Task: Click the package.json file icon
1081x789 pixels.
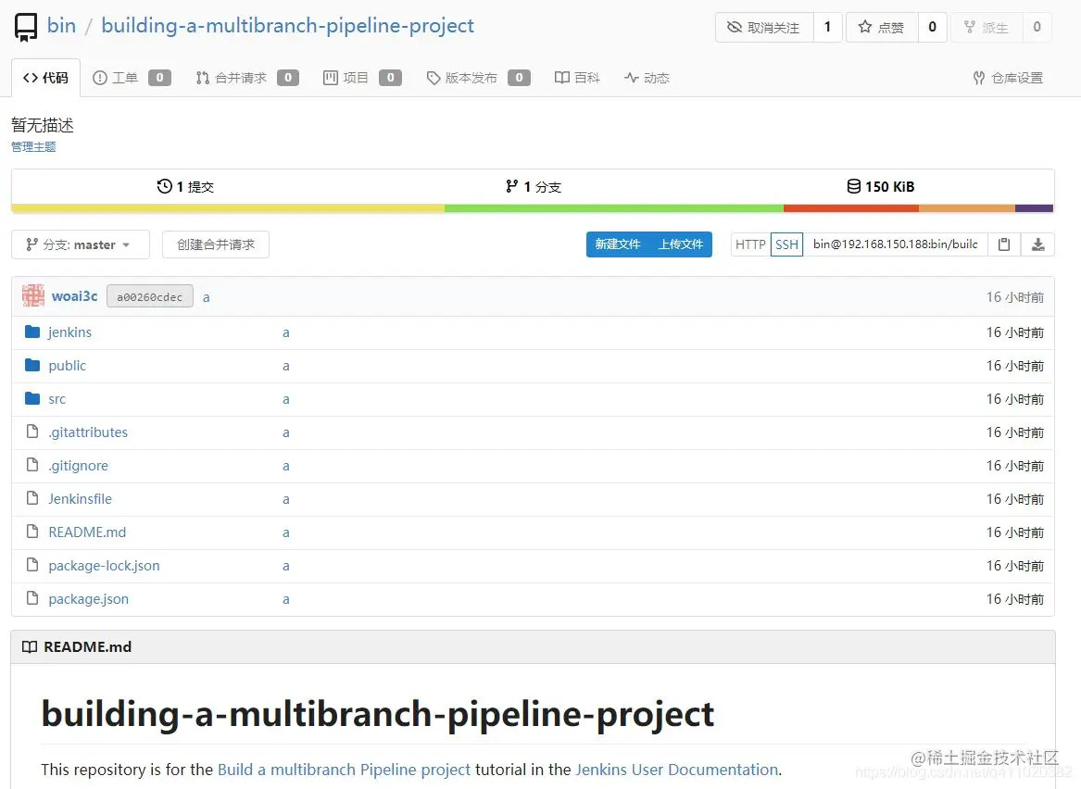Action: point(31,597)
